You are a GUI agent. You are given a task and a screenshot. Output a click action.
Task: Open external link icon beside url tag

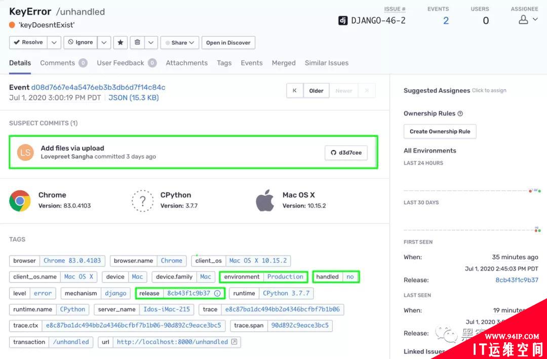coord(234,342)
